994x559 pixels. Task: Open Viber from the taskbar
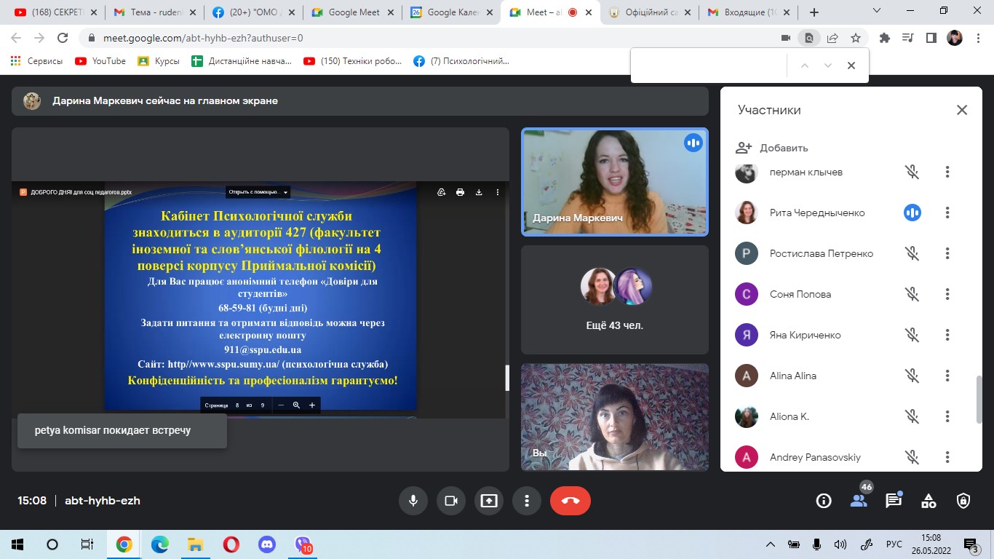[x=302, y=544]
